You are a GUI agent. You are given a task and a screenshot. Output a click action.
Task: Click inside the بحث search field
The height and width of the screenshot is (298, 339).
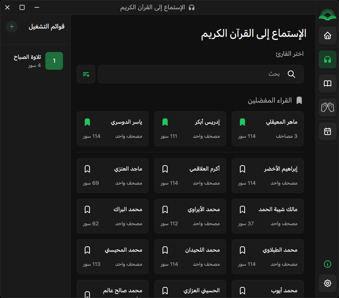point(201,74)
